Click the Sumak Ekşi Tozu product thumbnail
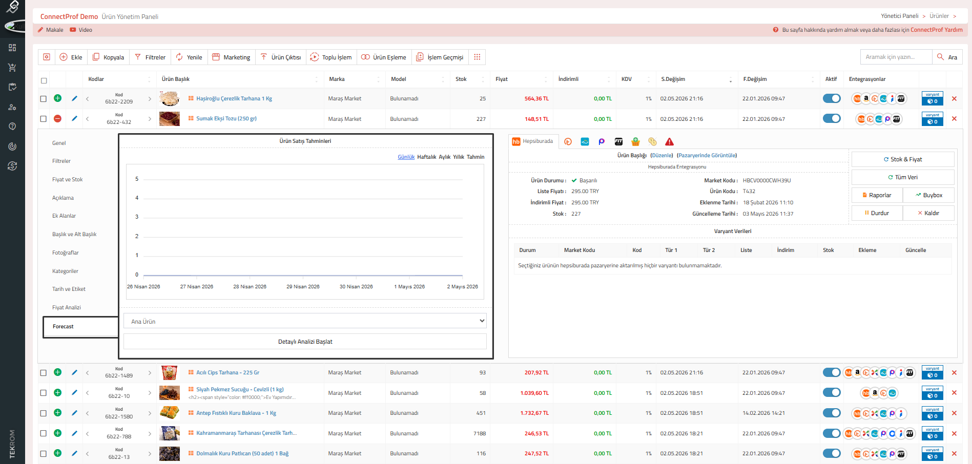This screenshot has width=972, height=464. click(x=170, y=119)
